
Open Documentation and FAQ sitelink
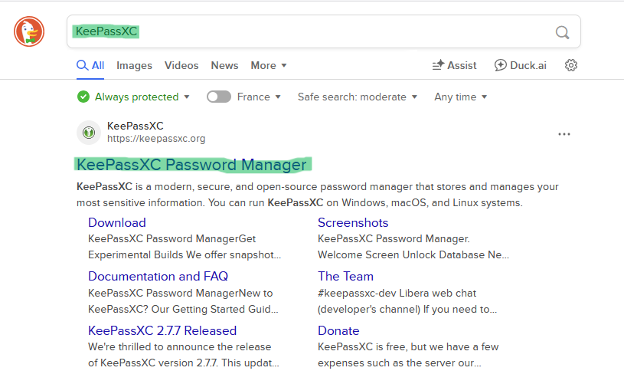click(x=158, y=276)
